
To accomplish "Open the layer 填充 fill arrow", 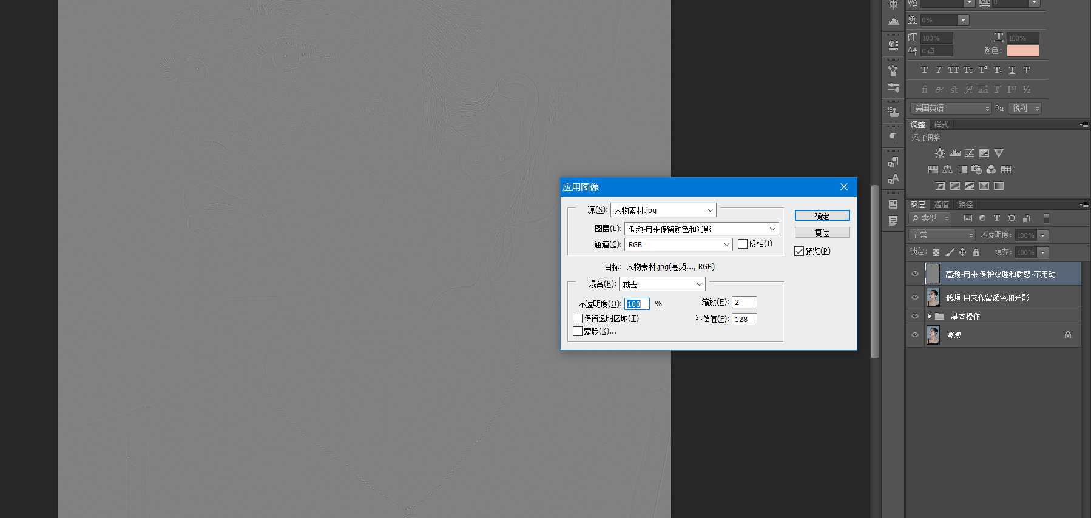I will coord(1043,252).
